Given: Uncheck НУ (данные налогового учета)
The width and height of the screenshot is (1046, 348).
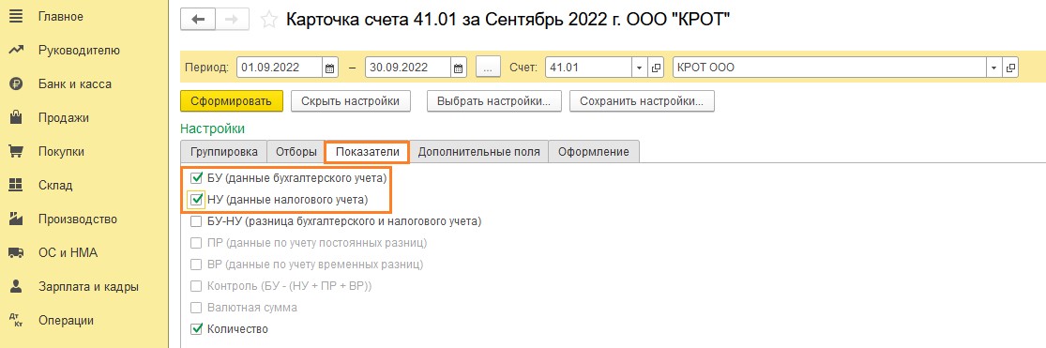Looking at the screenshot, I should point(196,200).
